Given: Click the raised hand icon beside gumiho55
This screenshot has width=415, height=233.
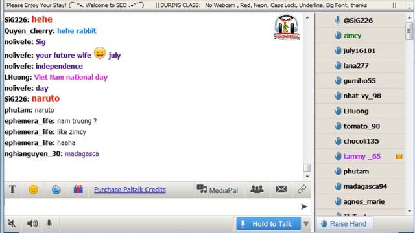Looking at the screenshot, I should coord(337,80).
